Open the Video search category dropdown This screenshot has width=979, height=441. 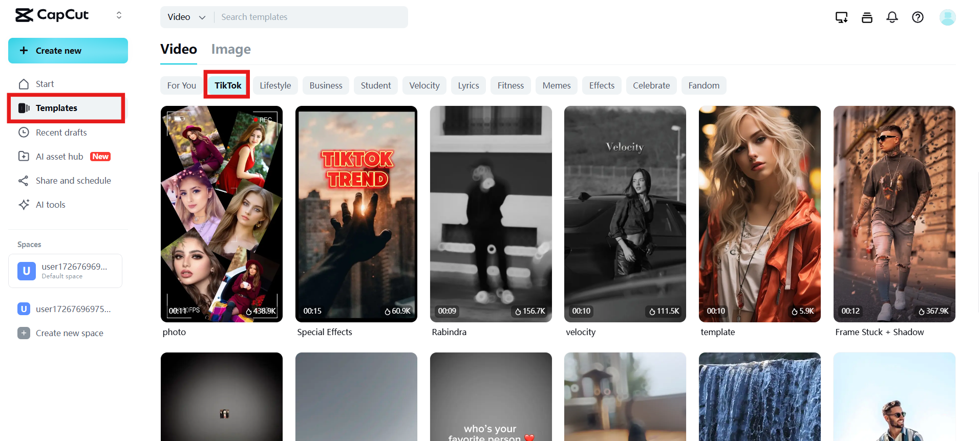186,17
